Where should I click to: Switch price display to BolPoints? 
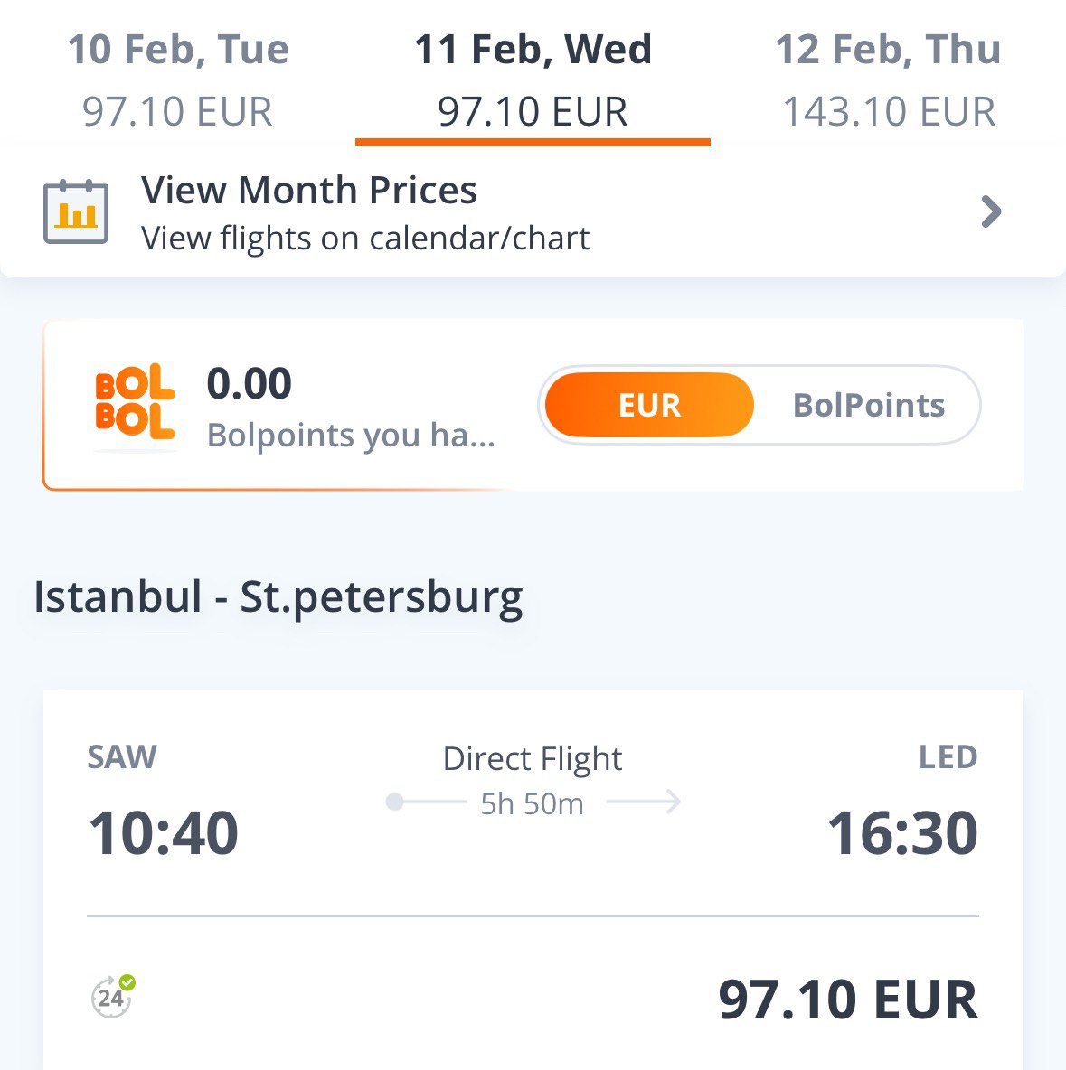pyautogui.click(x=869, y=406)
